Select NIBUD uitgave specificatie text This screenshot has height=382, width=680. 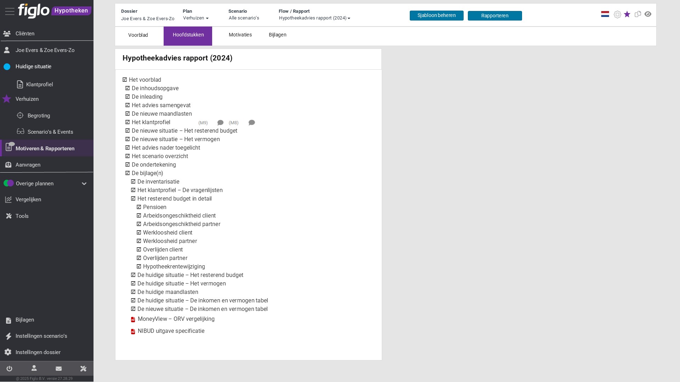[x=171, y=331]
